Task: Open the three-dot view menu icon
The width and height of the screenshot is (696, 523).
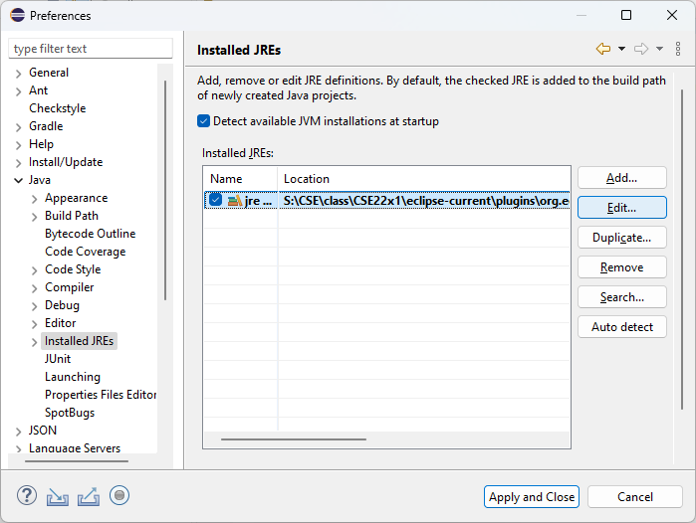Action: [x=678, y=49]
